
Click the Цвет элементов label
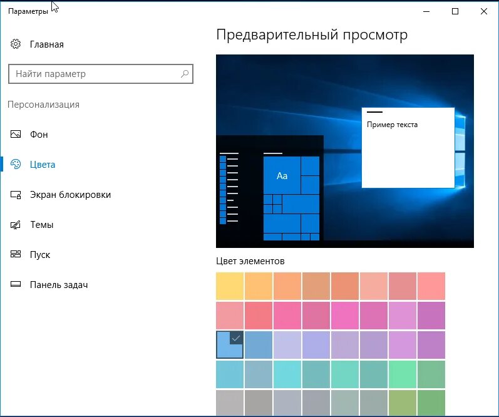(x=250, y=261)
